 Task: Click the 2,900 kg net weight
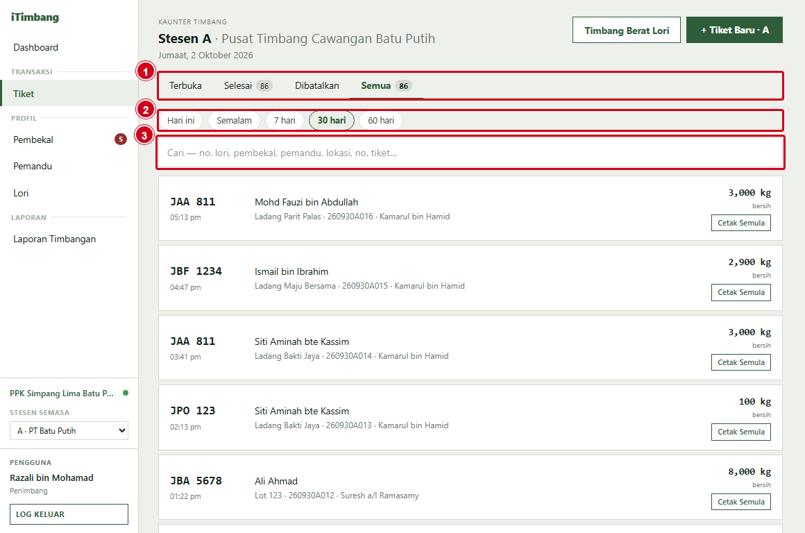click(749, 262)
